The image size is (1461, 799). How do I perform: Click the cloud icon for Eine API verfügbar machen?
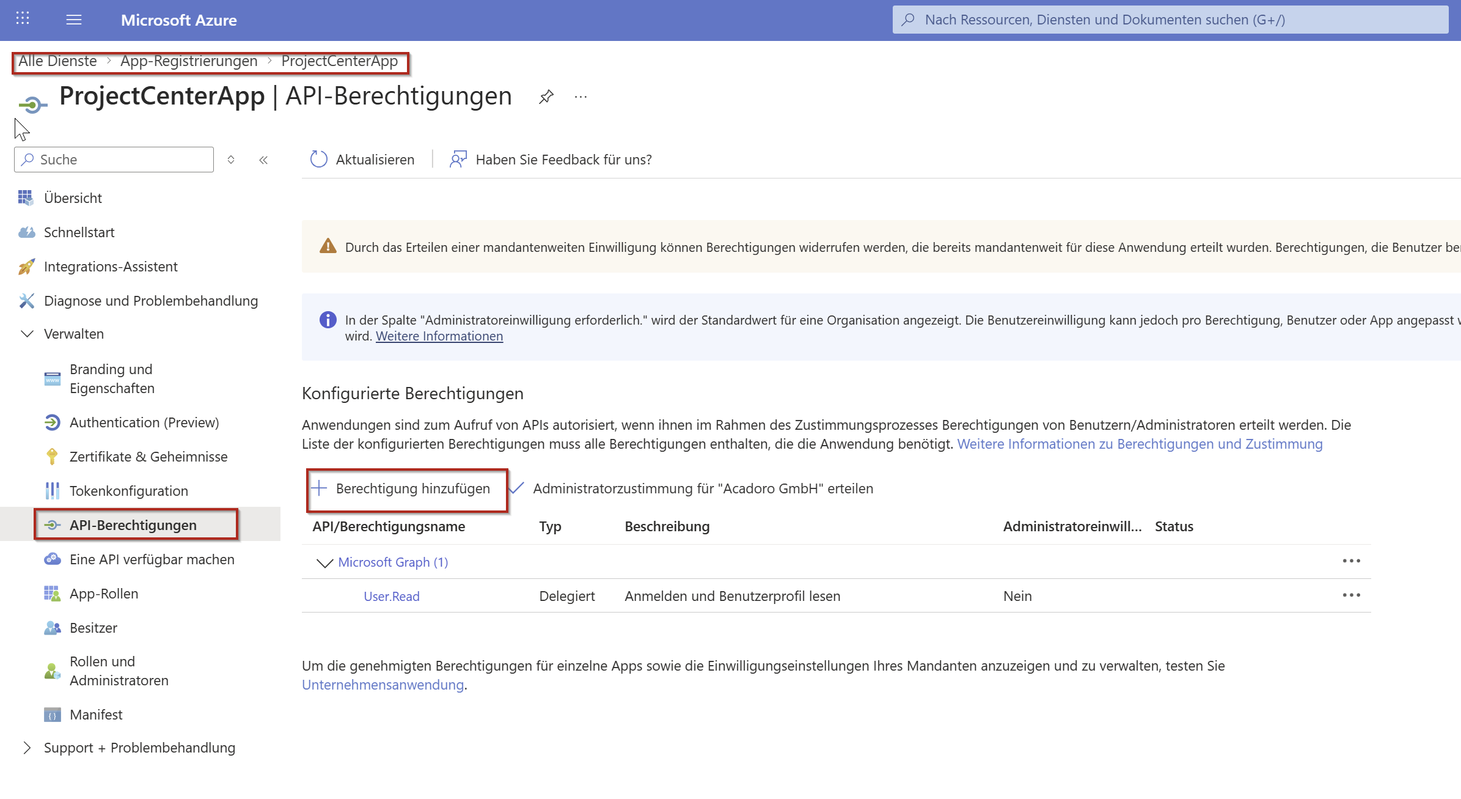click(53, 559)
